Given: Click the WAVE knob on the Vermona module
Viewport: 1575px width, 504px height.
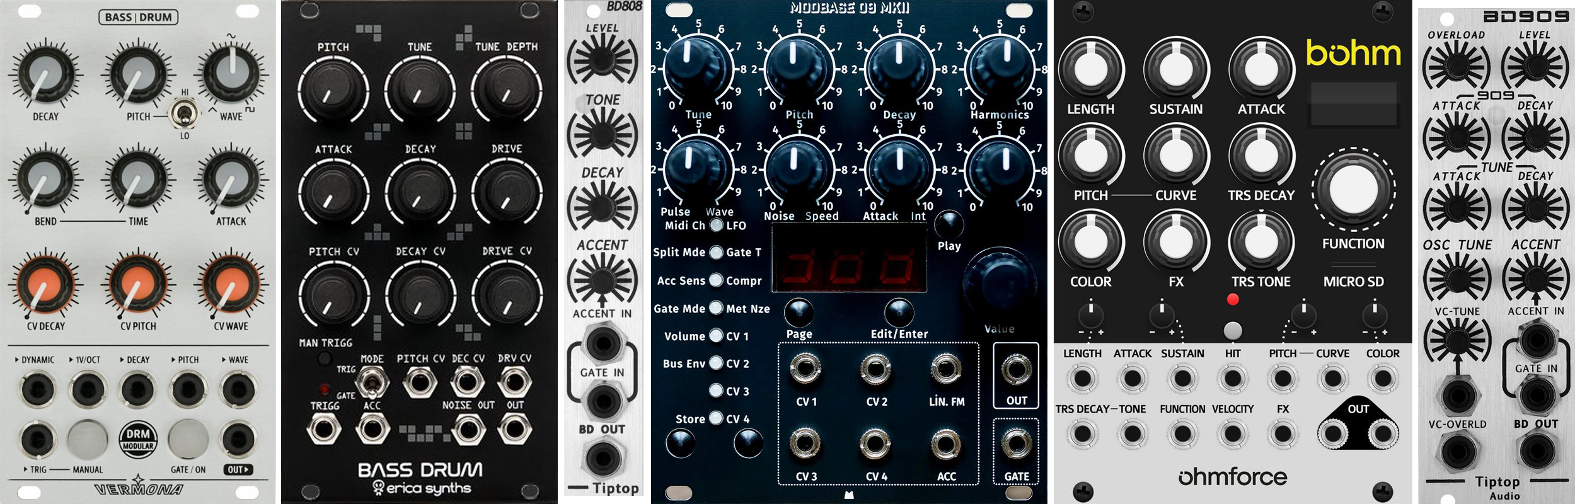Looking at the screenshot, I should (x=231, y=75).
